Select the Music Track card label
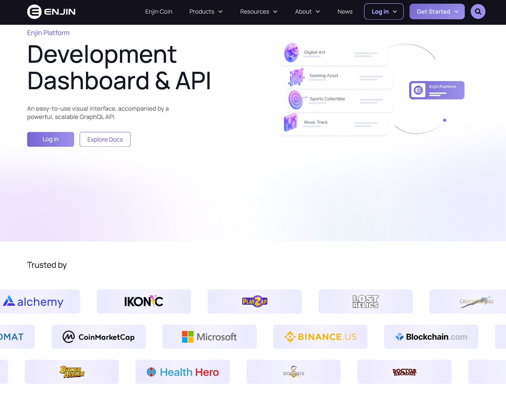The height and width of the screenshot is (412, 506). pyautogui.click(x=316, y=122)
